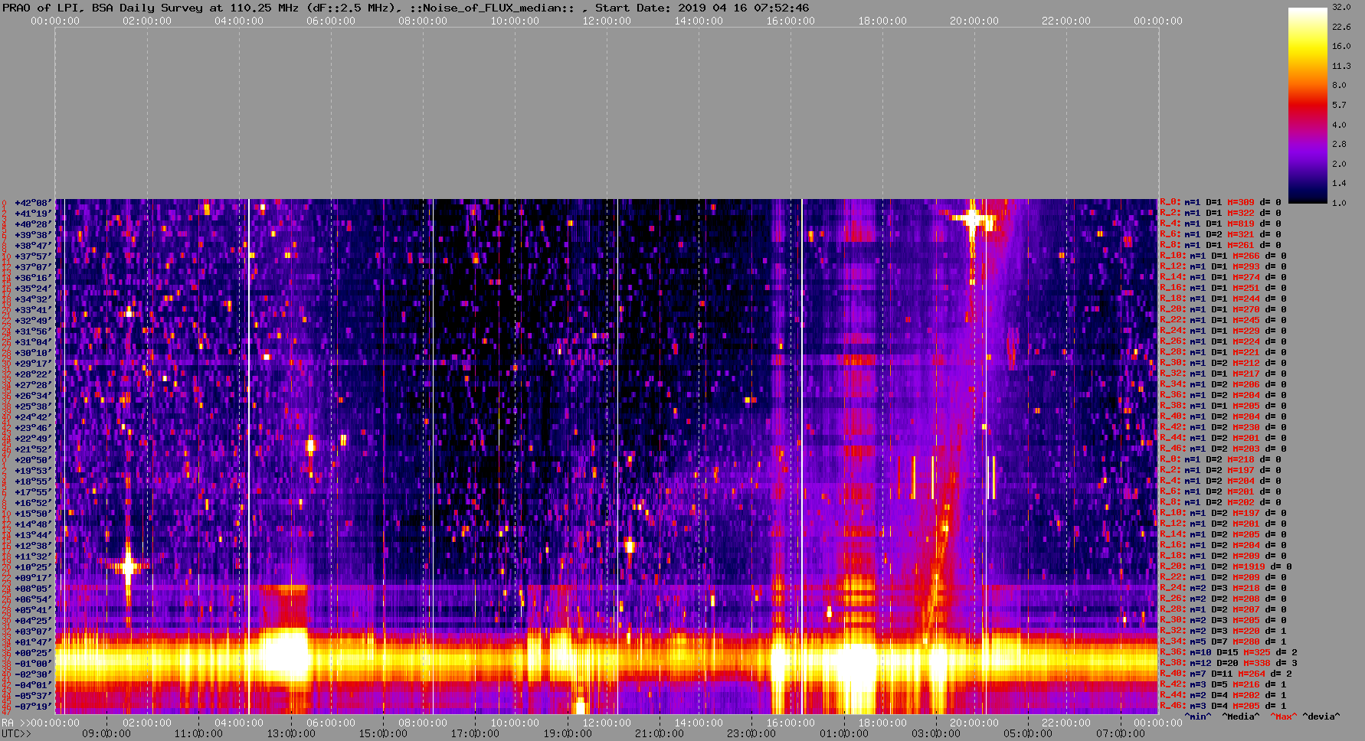Select the 09:00:00 UTC tick label

[x=106, y=734]
